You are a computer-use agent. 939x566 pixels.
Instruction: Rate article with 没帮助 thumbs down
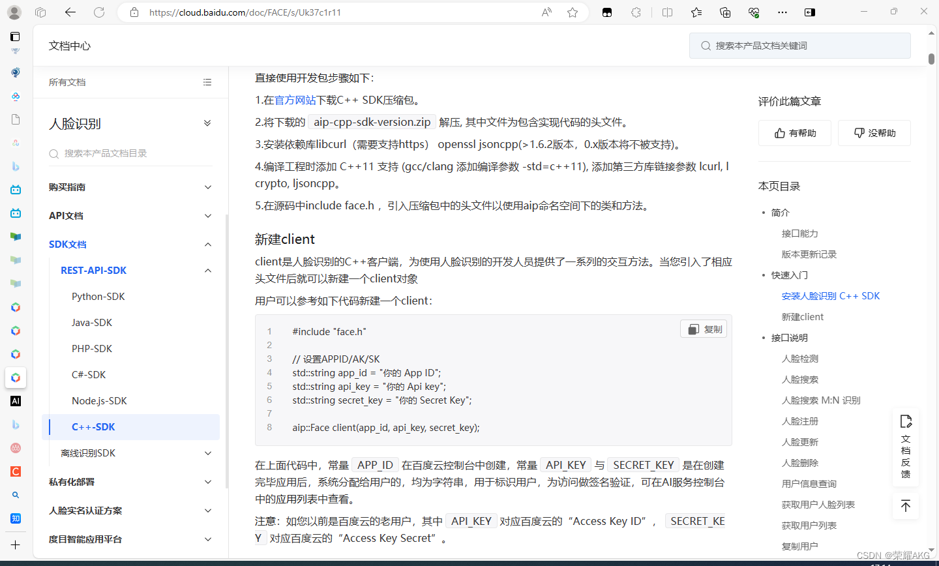click(874, 133)
